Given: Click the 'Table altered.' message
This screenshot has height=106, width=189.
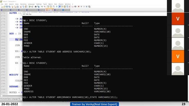Looking at the screenshot, I should click(x=32, y=57).
